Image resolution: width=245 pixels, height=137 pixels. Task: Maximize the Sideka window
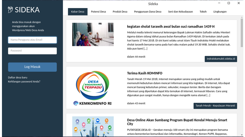pos(228,3)
